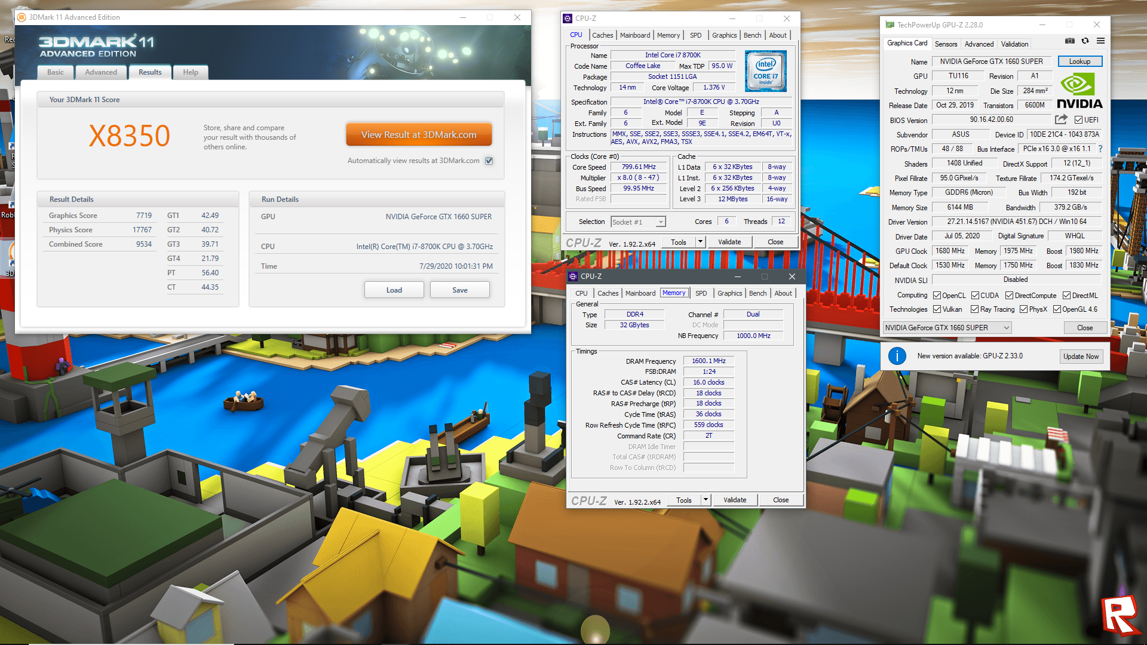
Task: Click the NVIDIA logo in GPU-Z
Action: [1079, 90]
